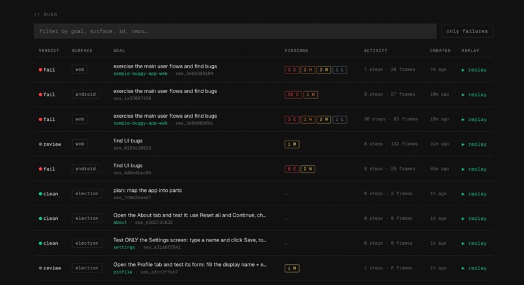Click the 2 M badge in the 16m ago row
The image size is (524, 285).
(x=324, y=120)
